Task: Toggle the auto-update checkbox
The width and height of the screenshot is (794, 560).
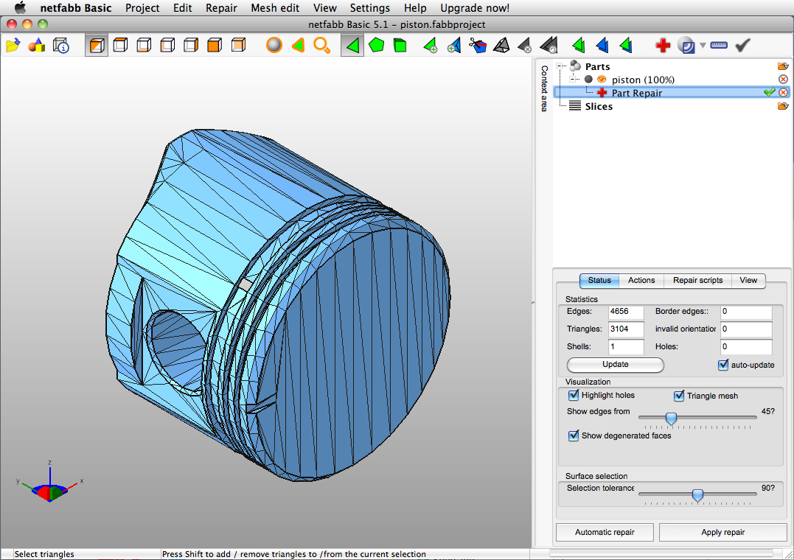Action: [x=724, y=365]
